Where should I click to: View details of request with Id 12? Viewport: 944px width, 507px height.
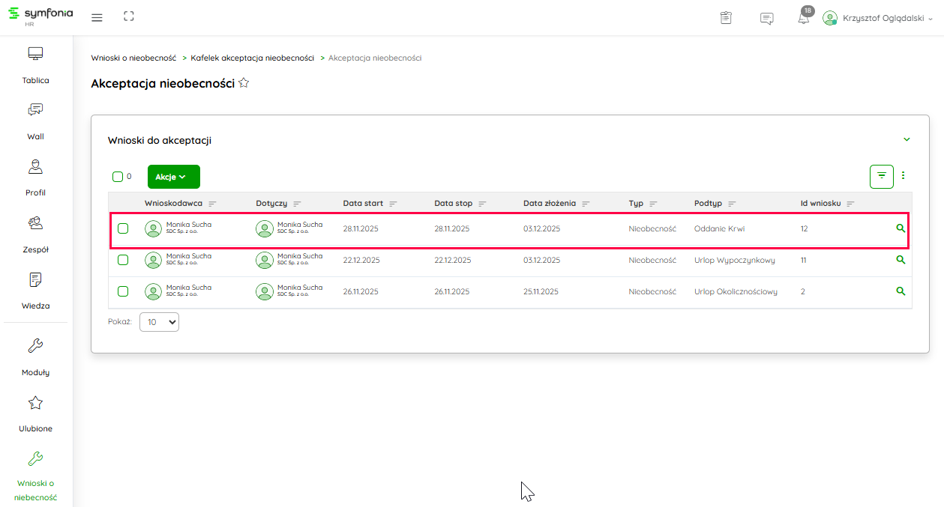pyautogui.click(x=901, y=228)
